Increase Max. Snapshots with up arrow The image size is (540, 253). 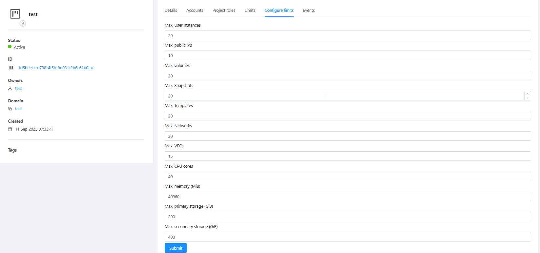pos(528,94)
